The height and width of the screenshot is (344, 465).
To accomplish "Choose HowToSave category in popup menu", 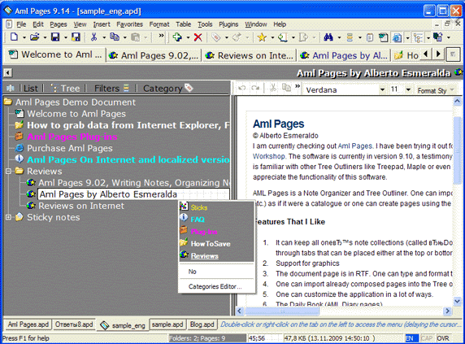I will tap(216, 243).
